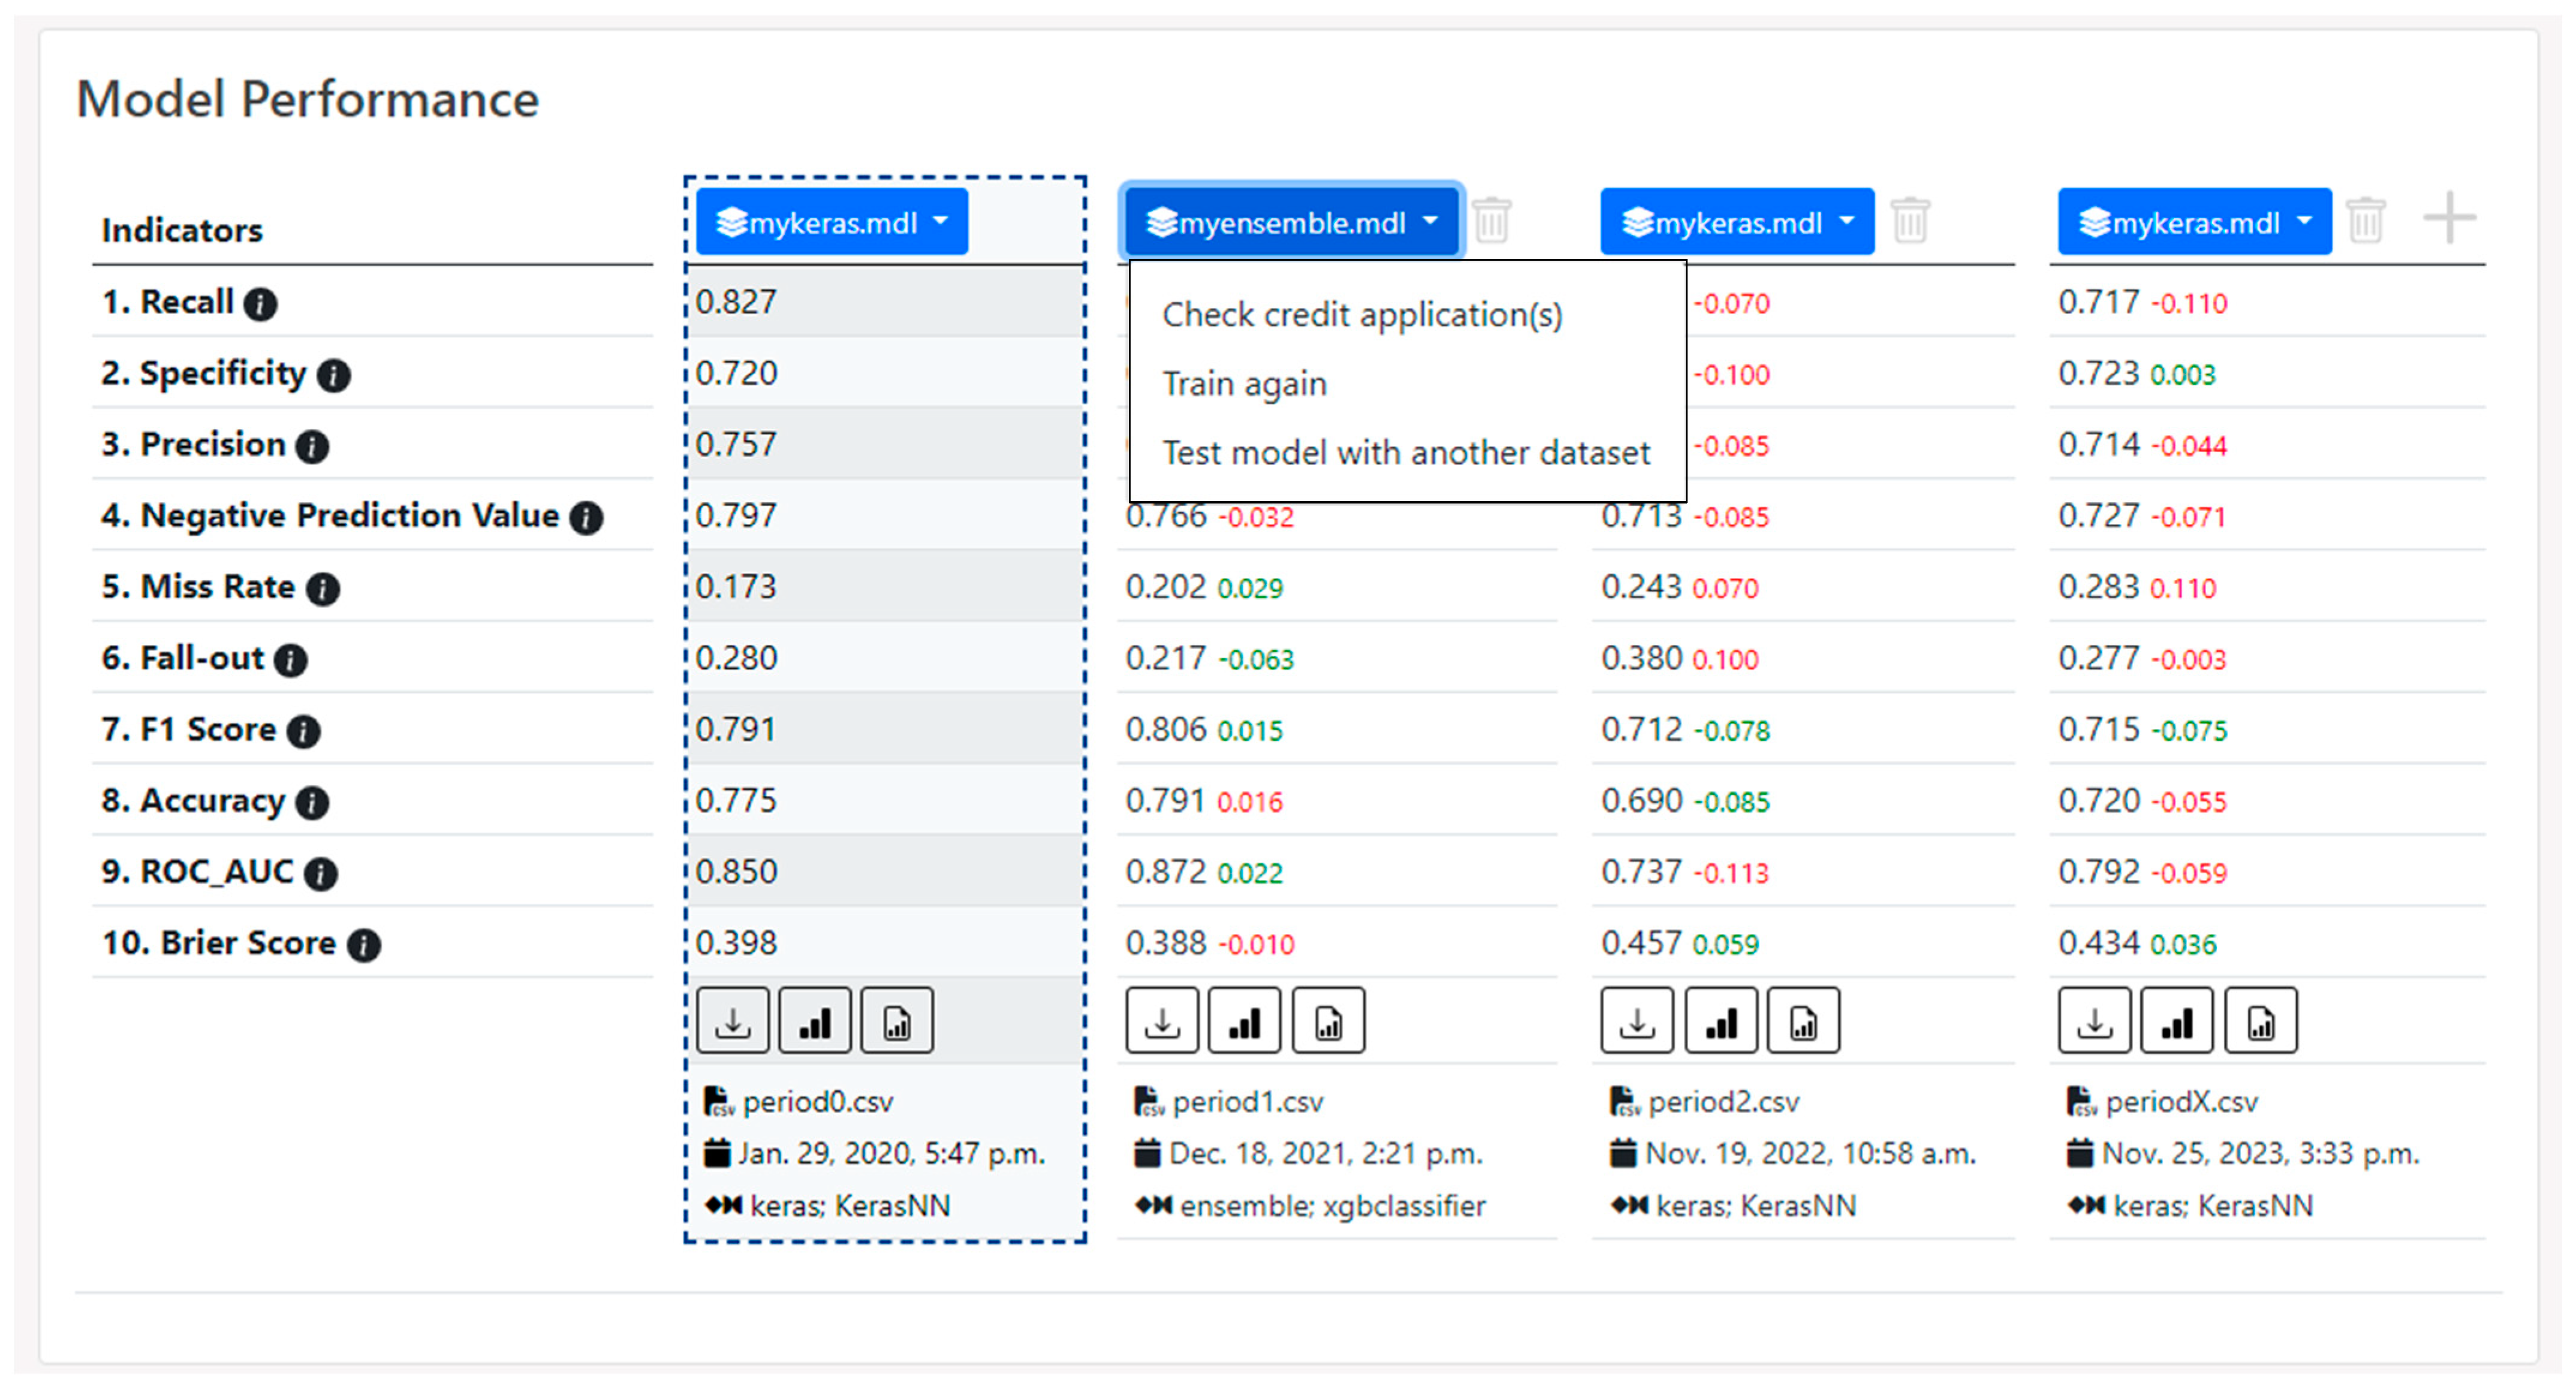This screenshot has width=2576, height=1384.
Task: Expand the first mykeras.mdl dropdown
Action: (832, 222)
